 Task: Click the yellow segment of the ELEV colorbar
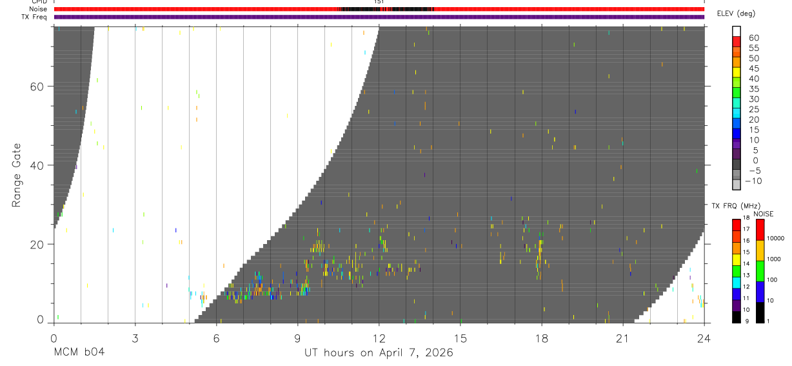click(737, 71)
